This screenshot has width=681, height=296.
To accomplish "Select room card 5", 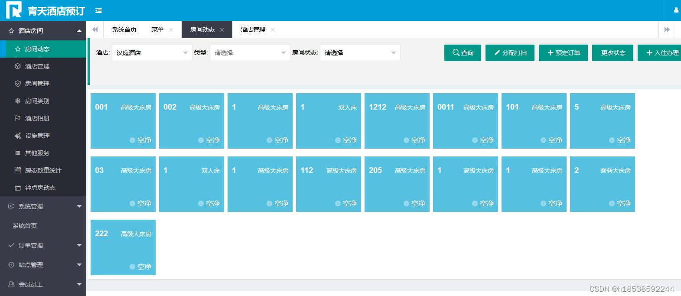I will 603,121.
